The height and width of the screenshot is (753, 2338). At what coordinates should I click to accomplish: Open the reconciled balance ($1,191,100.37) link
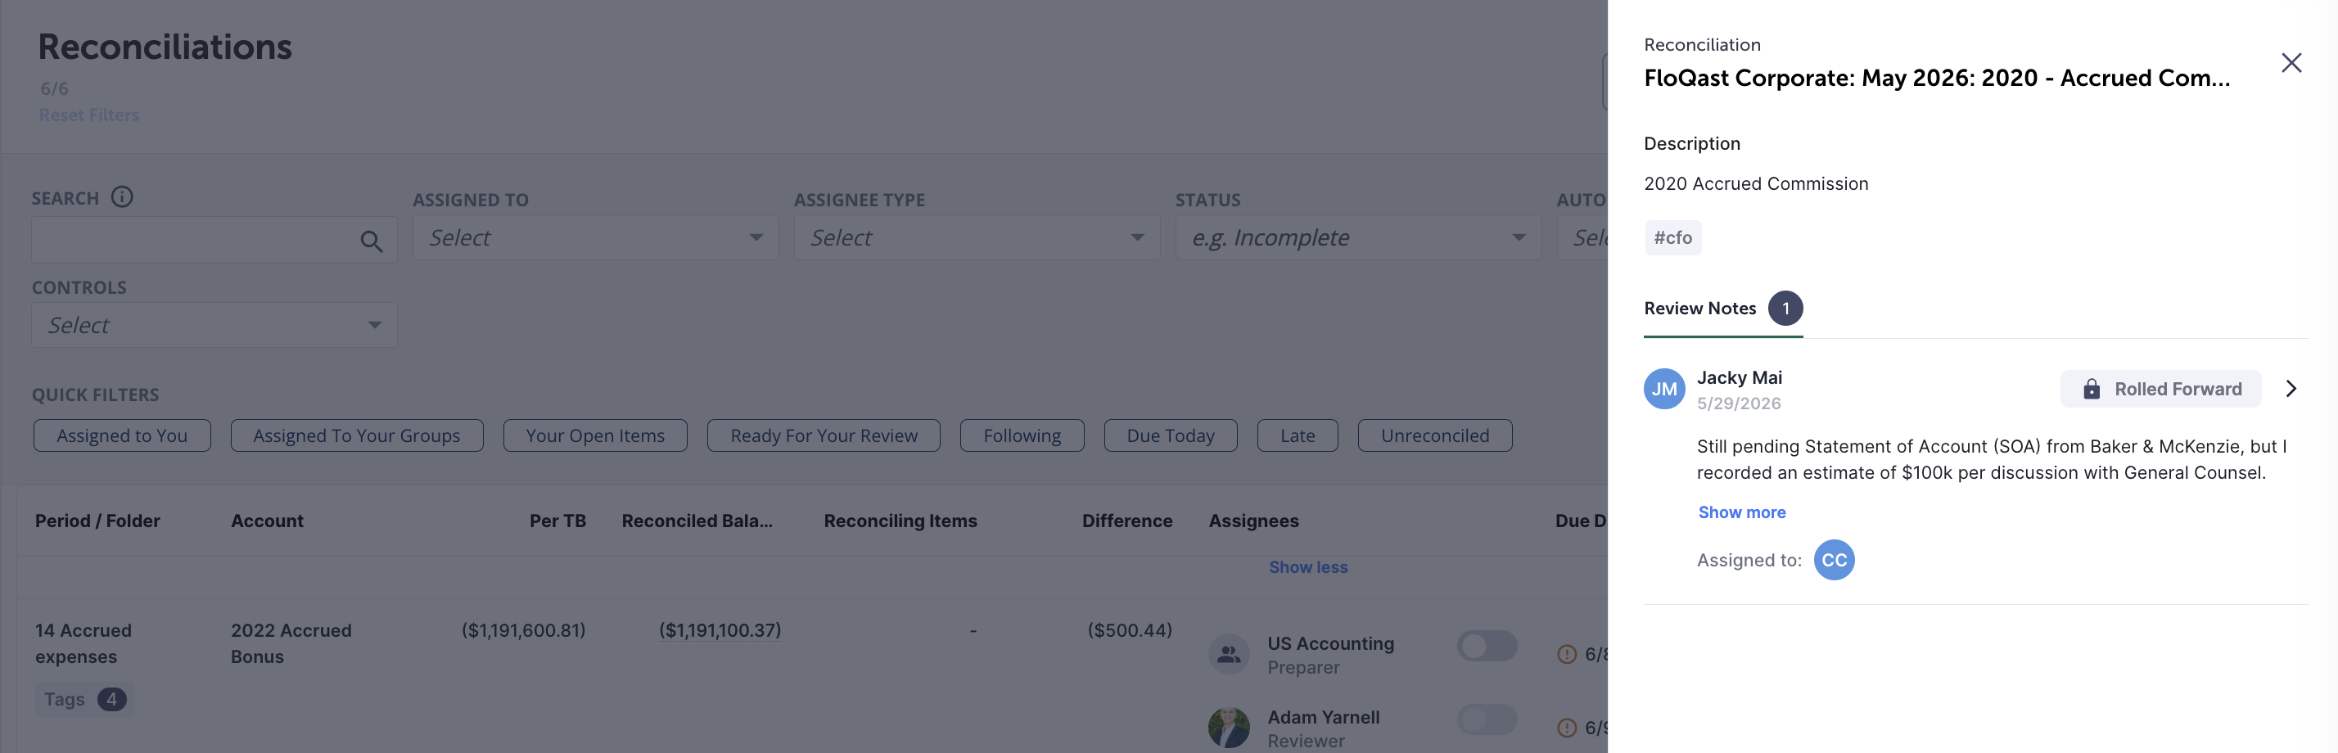tap(720, 630)
